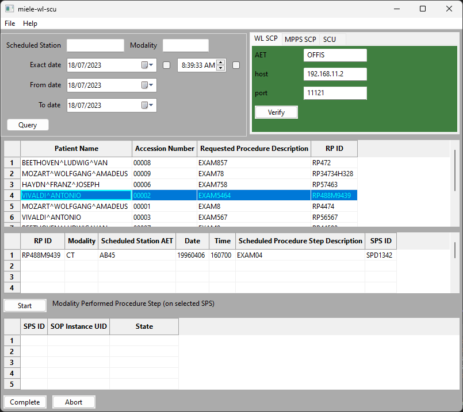
Task: Click the port field showing 11121
Action: point(335,92)
